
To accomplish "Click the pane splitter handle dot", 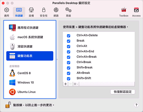I will [57, 59].
